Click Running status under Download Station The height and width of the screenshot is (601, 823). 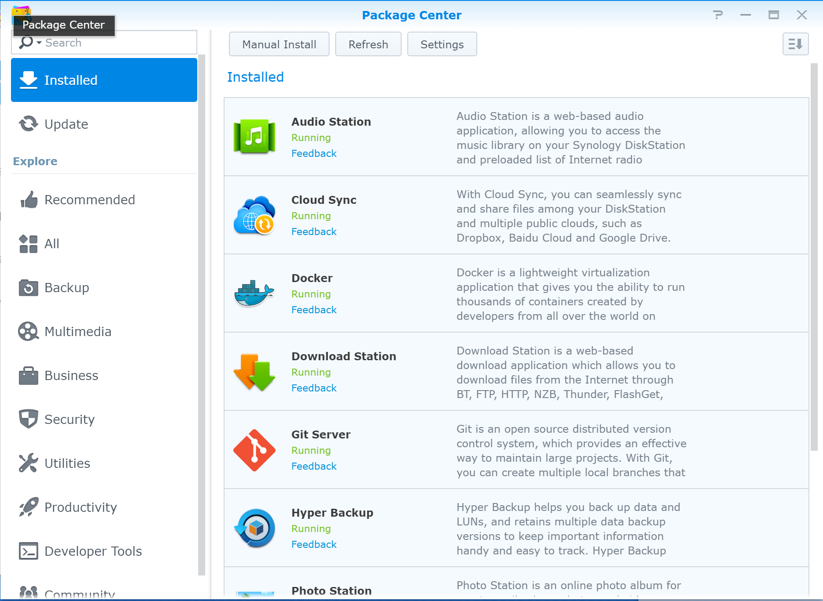point(311,372)
